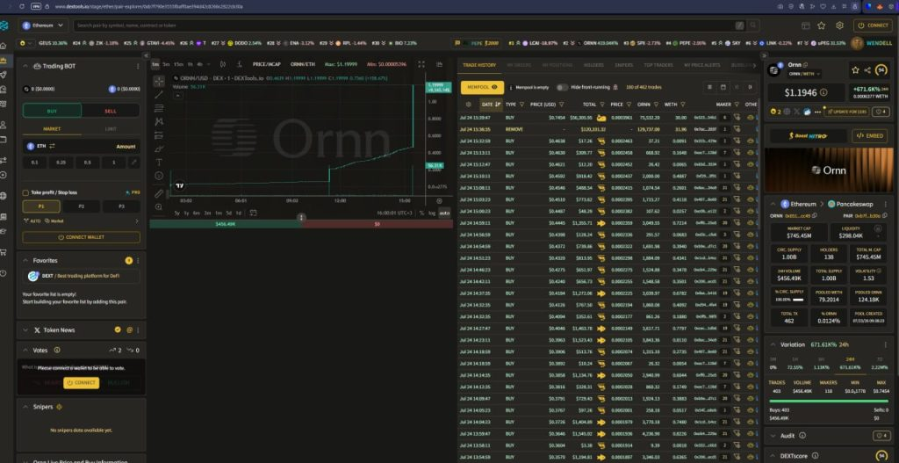Select the SELL side button

111,111
